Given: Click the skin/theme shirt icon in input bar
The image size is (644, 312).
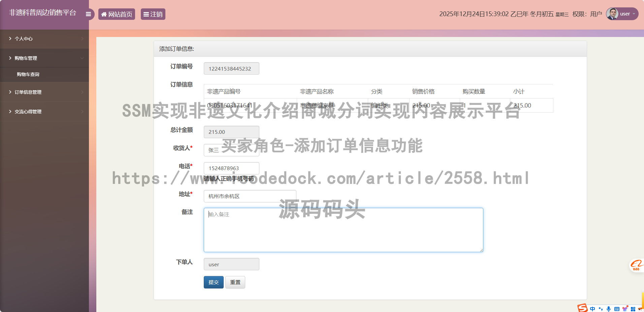Looking at the screenshot, I should click(x=625, y=308).
